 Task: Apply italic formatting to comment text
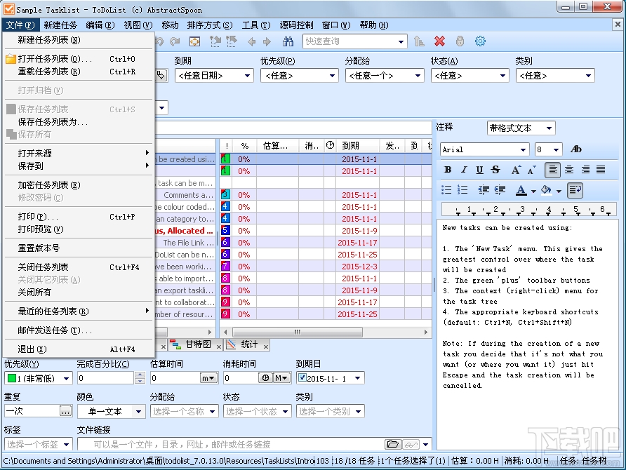point(463,170)
